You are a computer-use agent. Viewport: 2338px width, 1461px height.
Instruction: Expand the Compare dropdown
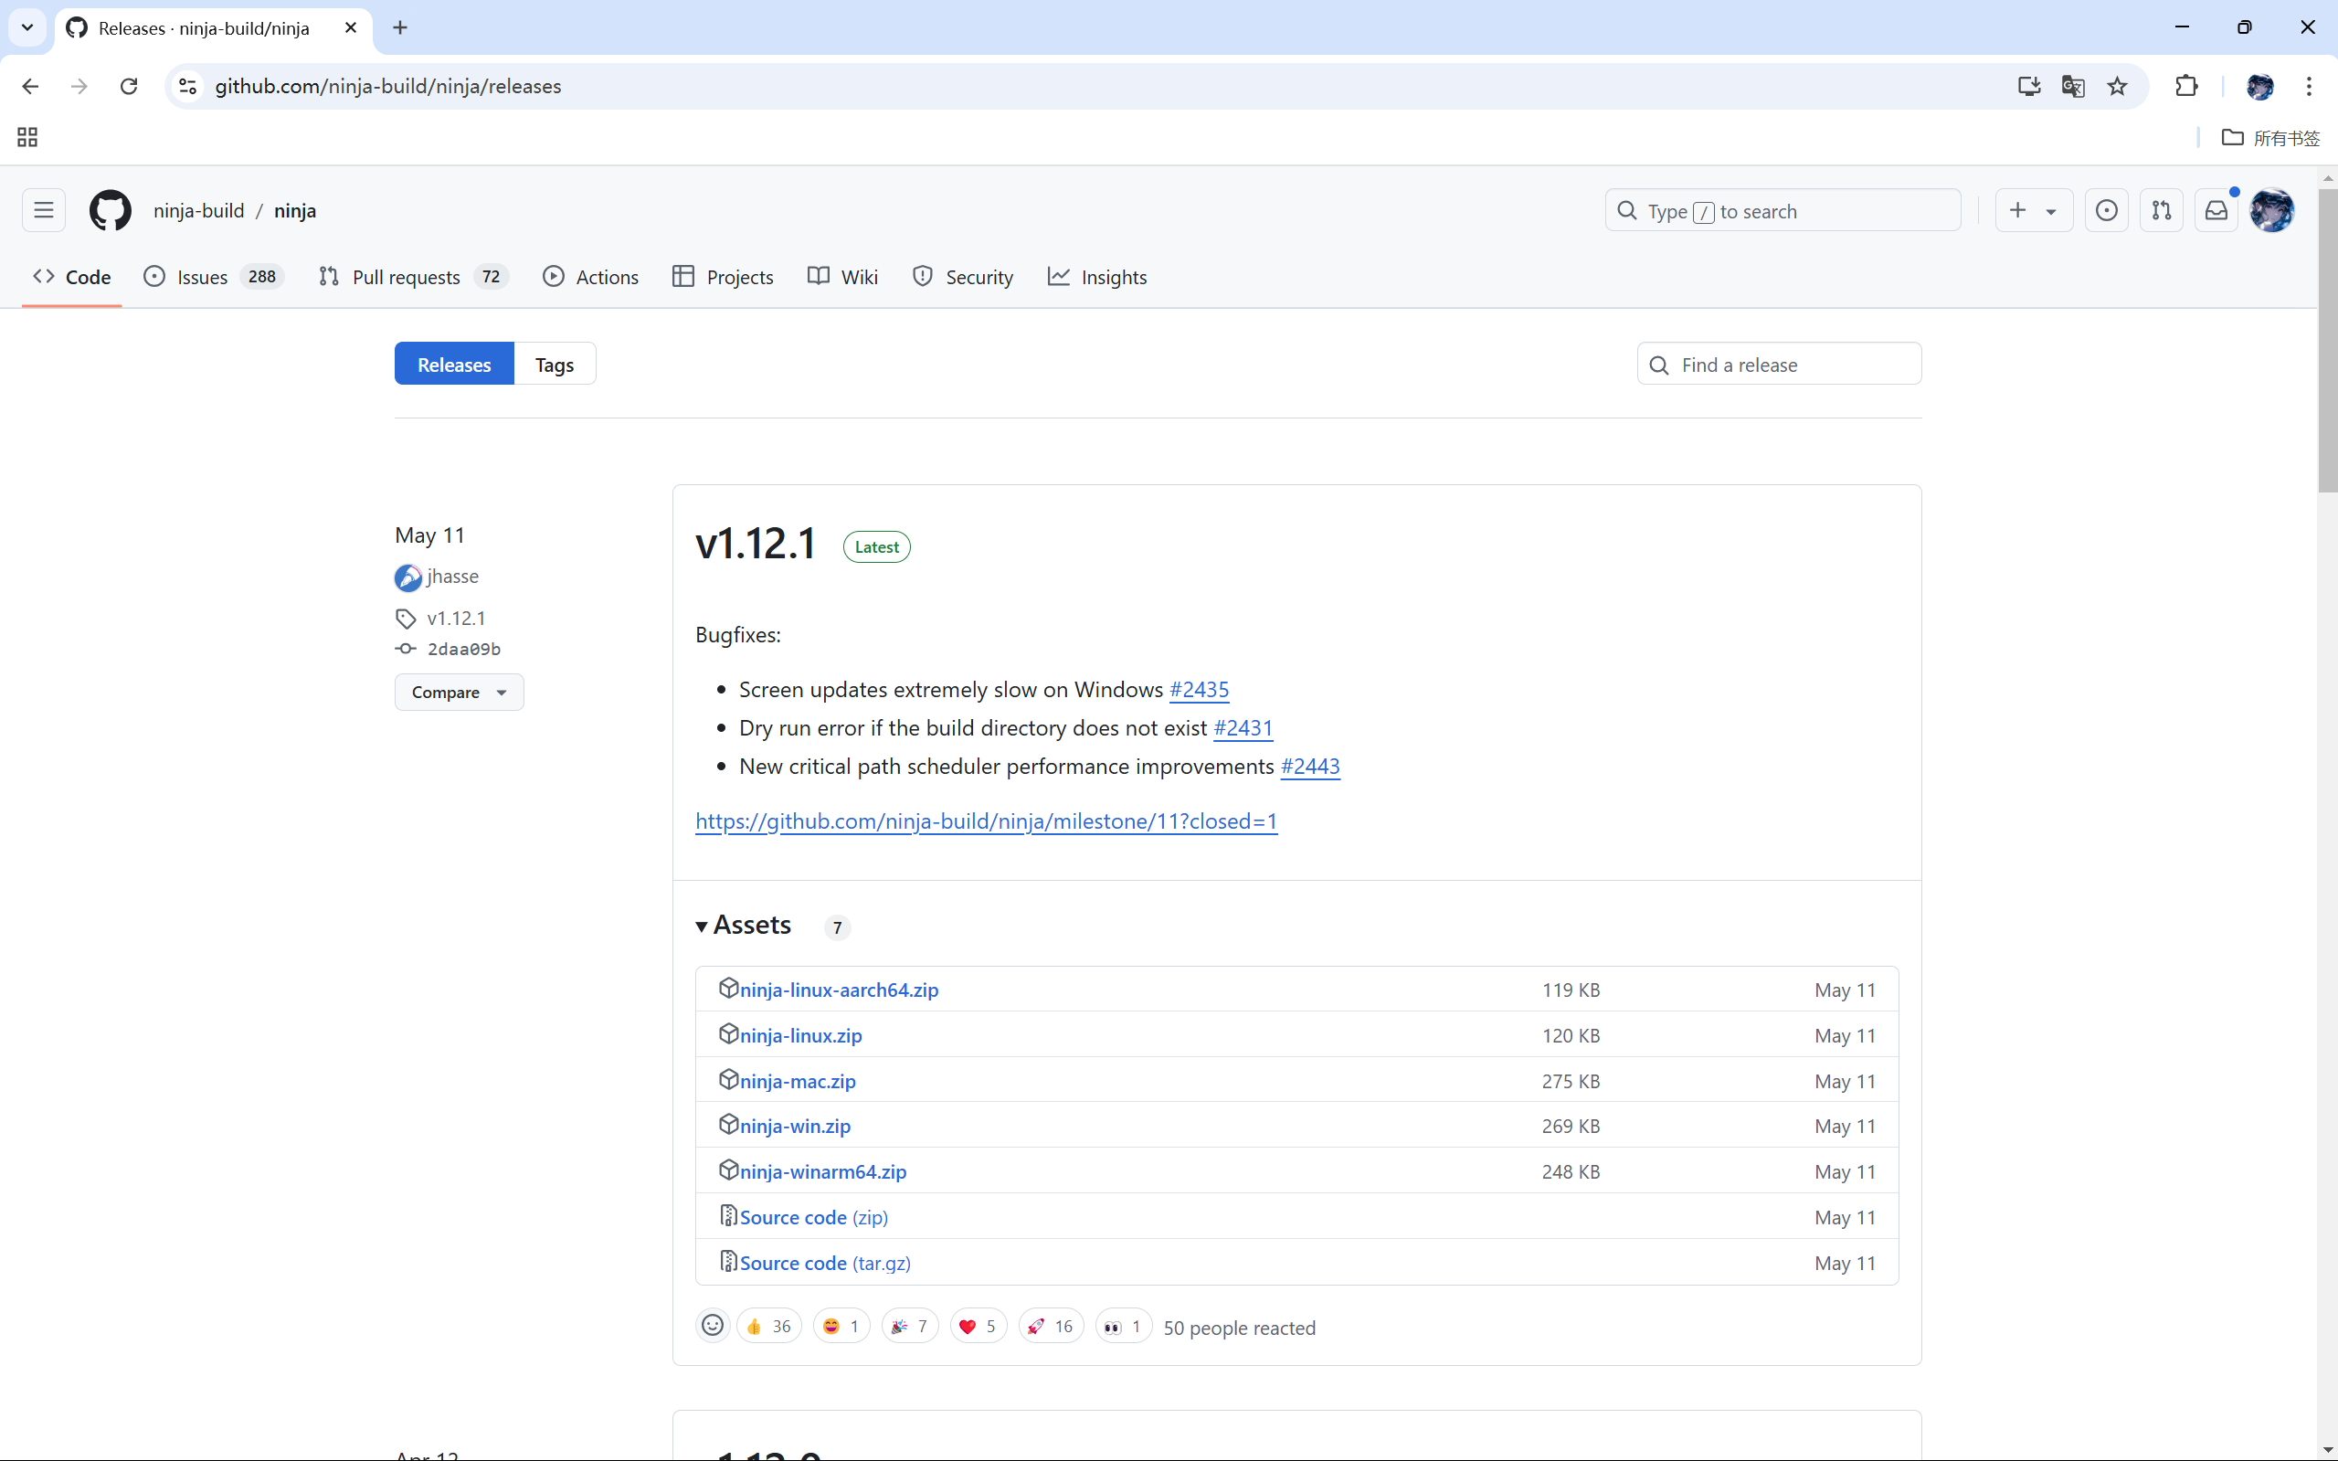[459, 692]
